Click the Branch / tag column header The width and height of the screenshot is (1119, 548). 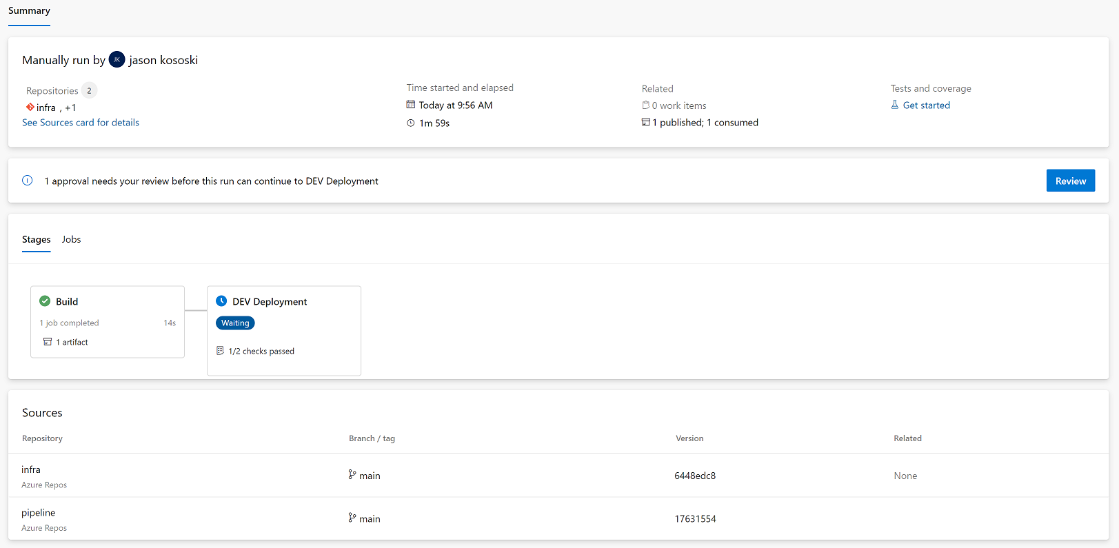[372, 438]
